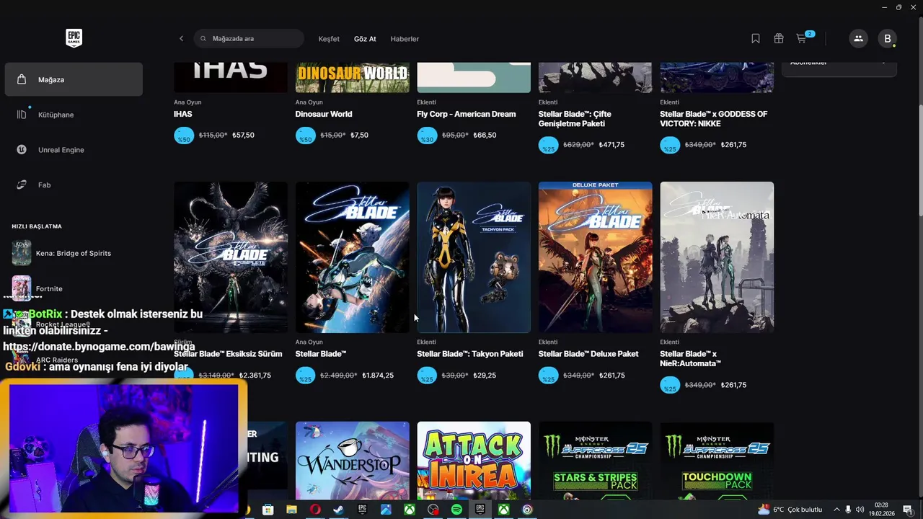Open Supercross 25 Touchdown Pack cover
Screen dimensions: 923x519
717,461
